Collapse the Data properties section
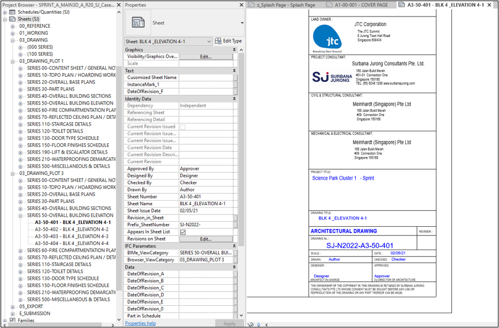The image size is (499, 328). click(234, 267)
